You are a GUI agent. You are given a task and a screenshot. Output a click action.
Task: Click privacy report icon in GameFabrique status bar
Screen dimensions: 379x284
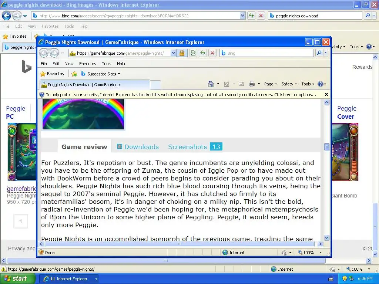point(284,253)
